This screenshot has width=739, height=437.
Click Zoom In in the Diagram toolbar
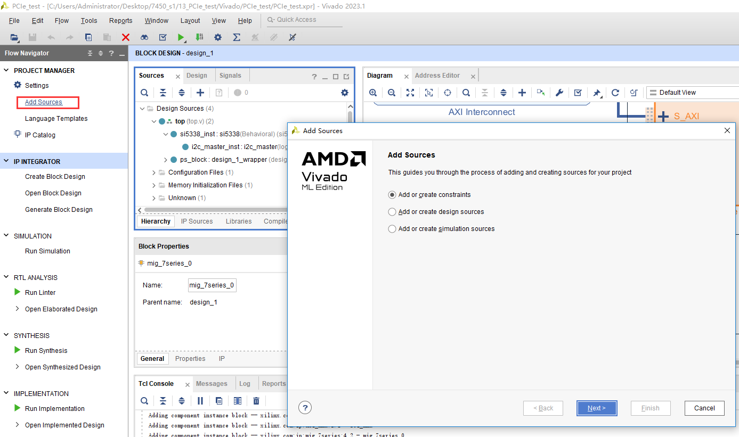(373, 93)
